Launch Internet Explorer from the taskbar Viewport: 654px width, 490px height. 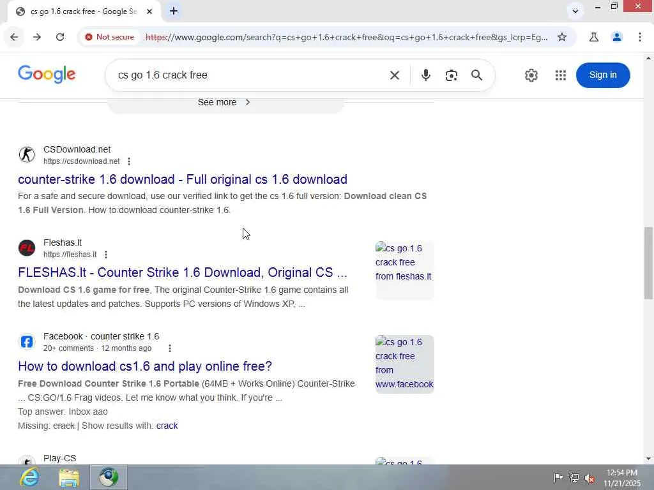point(29,477)
